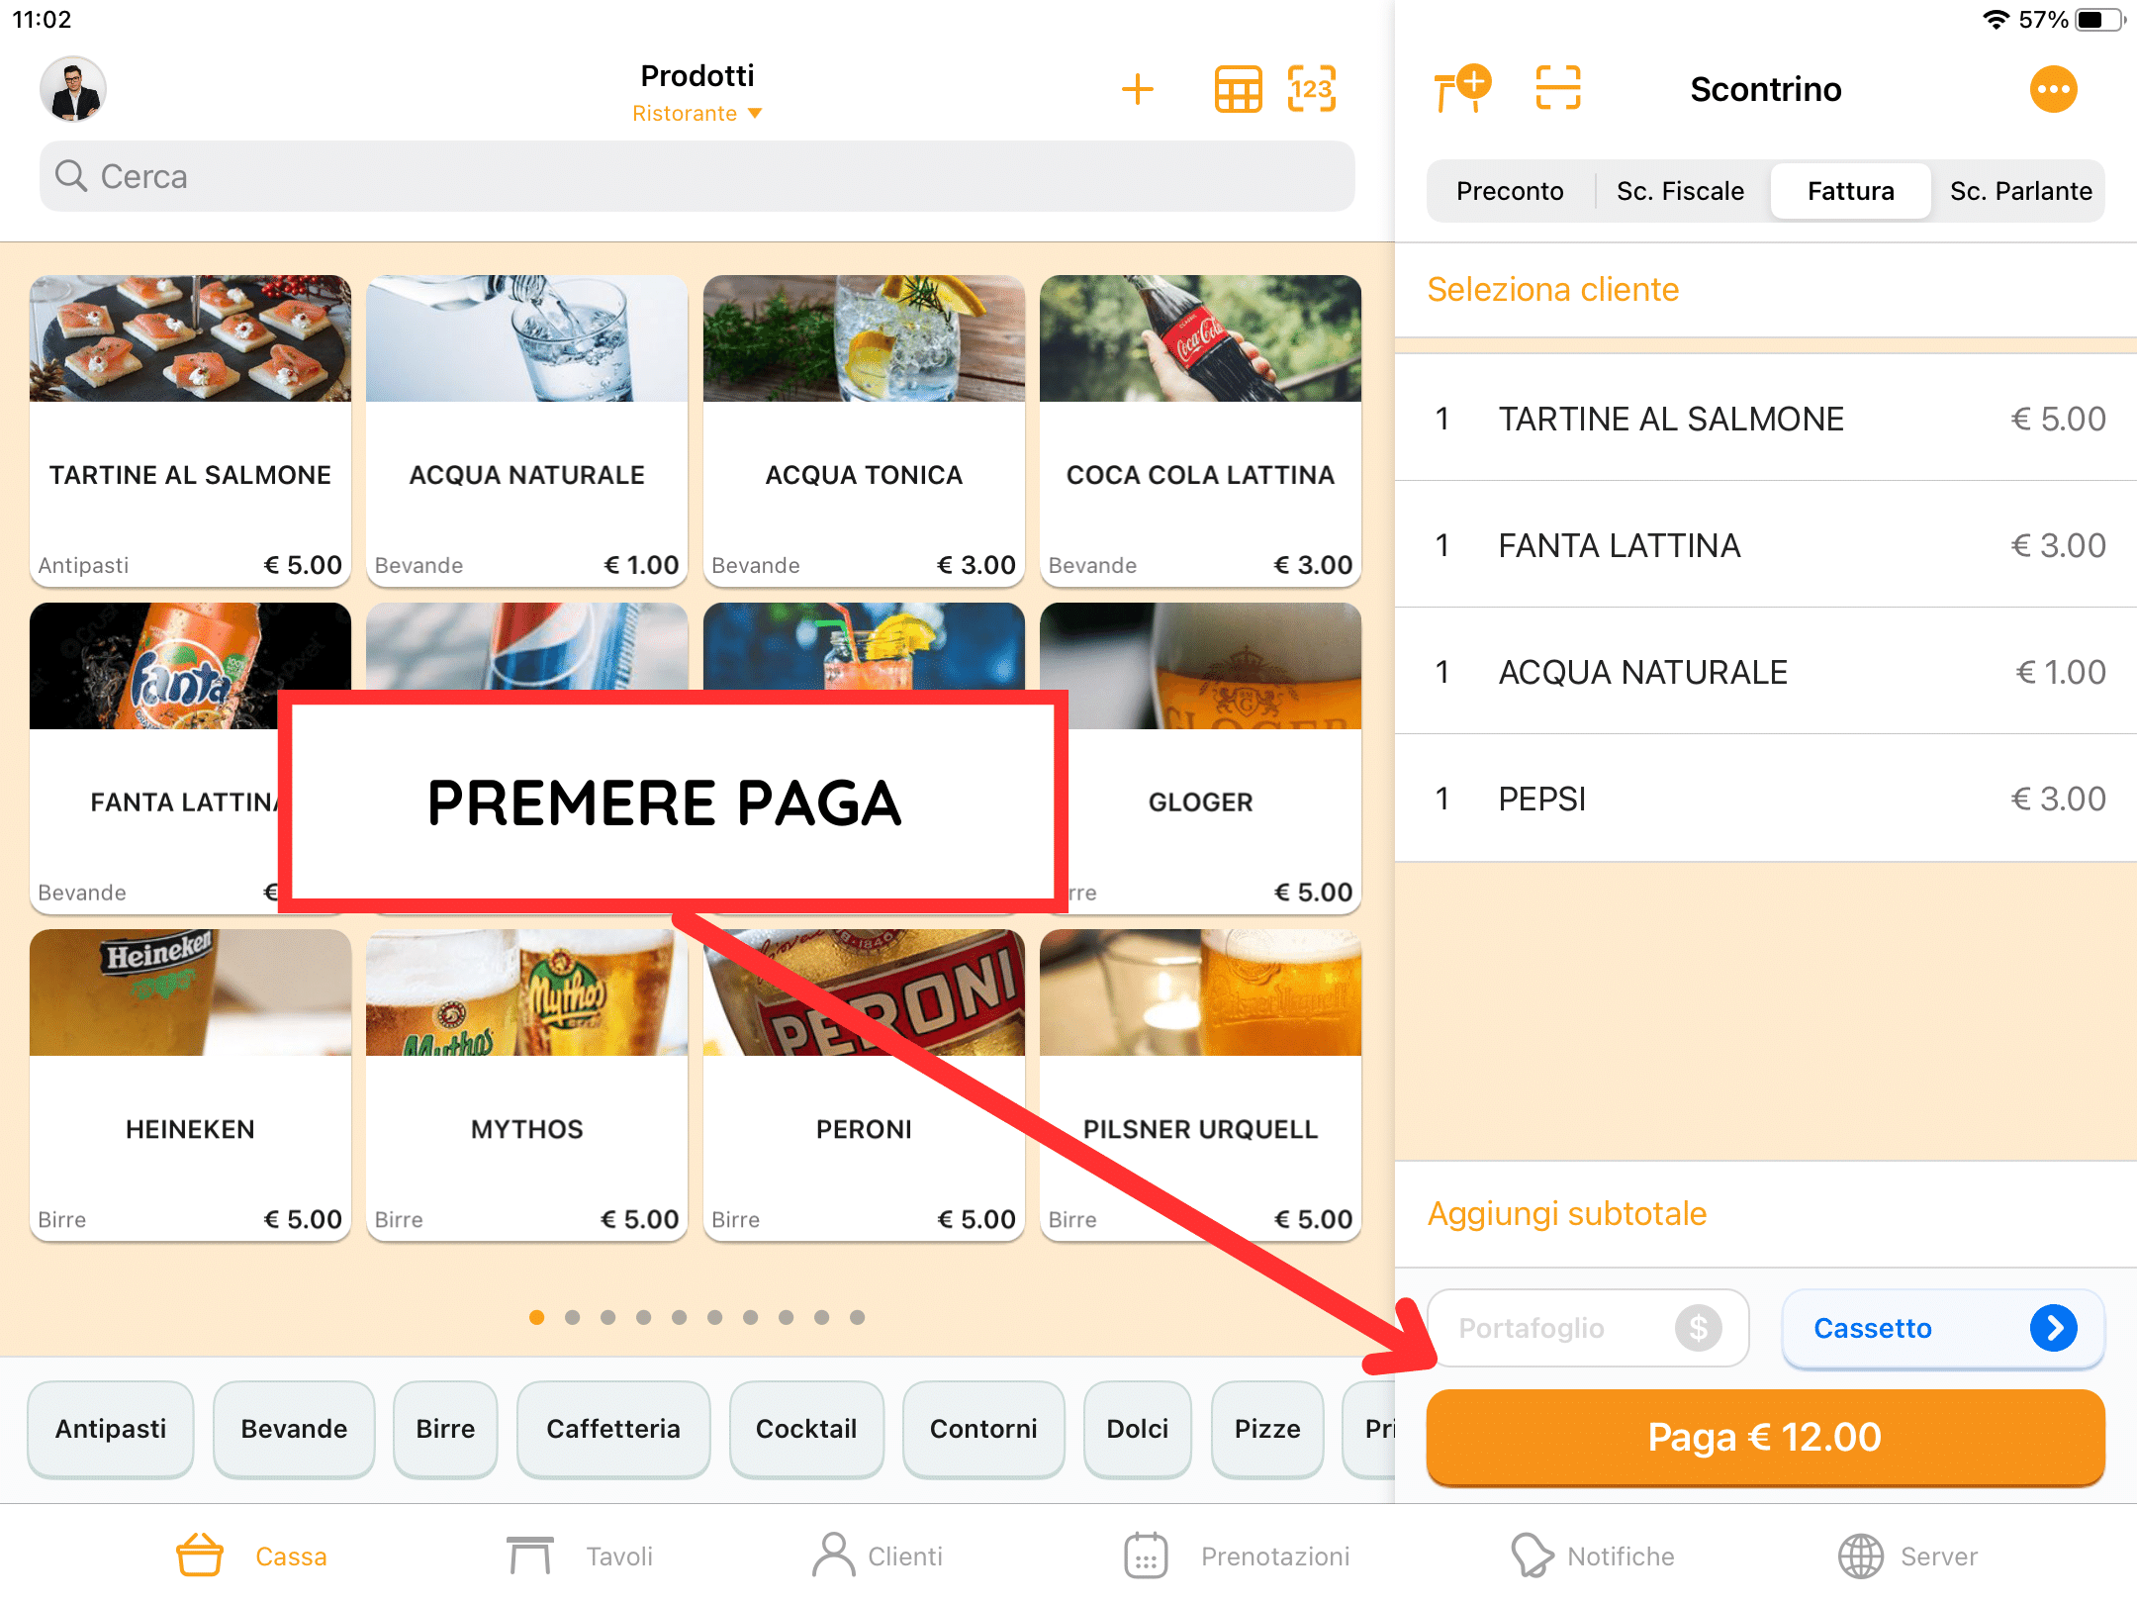Filter by Dolci category

(1138, 1429)
